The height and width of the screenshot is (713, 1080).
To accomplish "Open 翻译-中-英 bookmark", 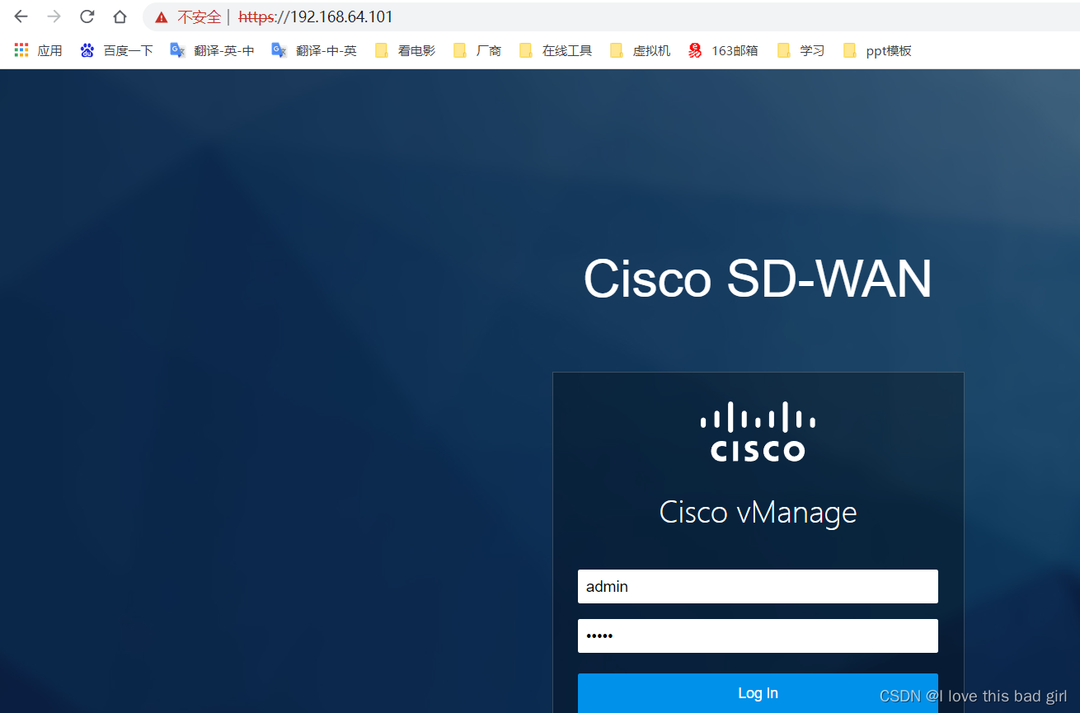I will (x=314, y=50).
